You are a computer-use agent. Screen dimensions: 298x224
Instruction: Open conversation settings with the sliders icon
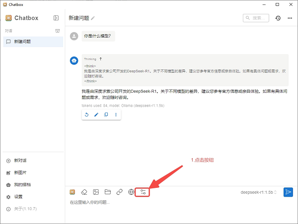click(143, 192)
